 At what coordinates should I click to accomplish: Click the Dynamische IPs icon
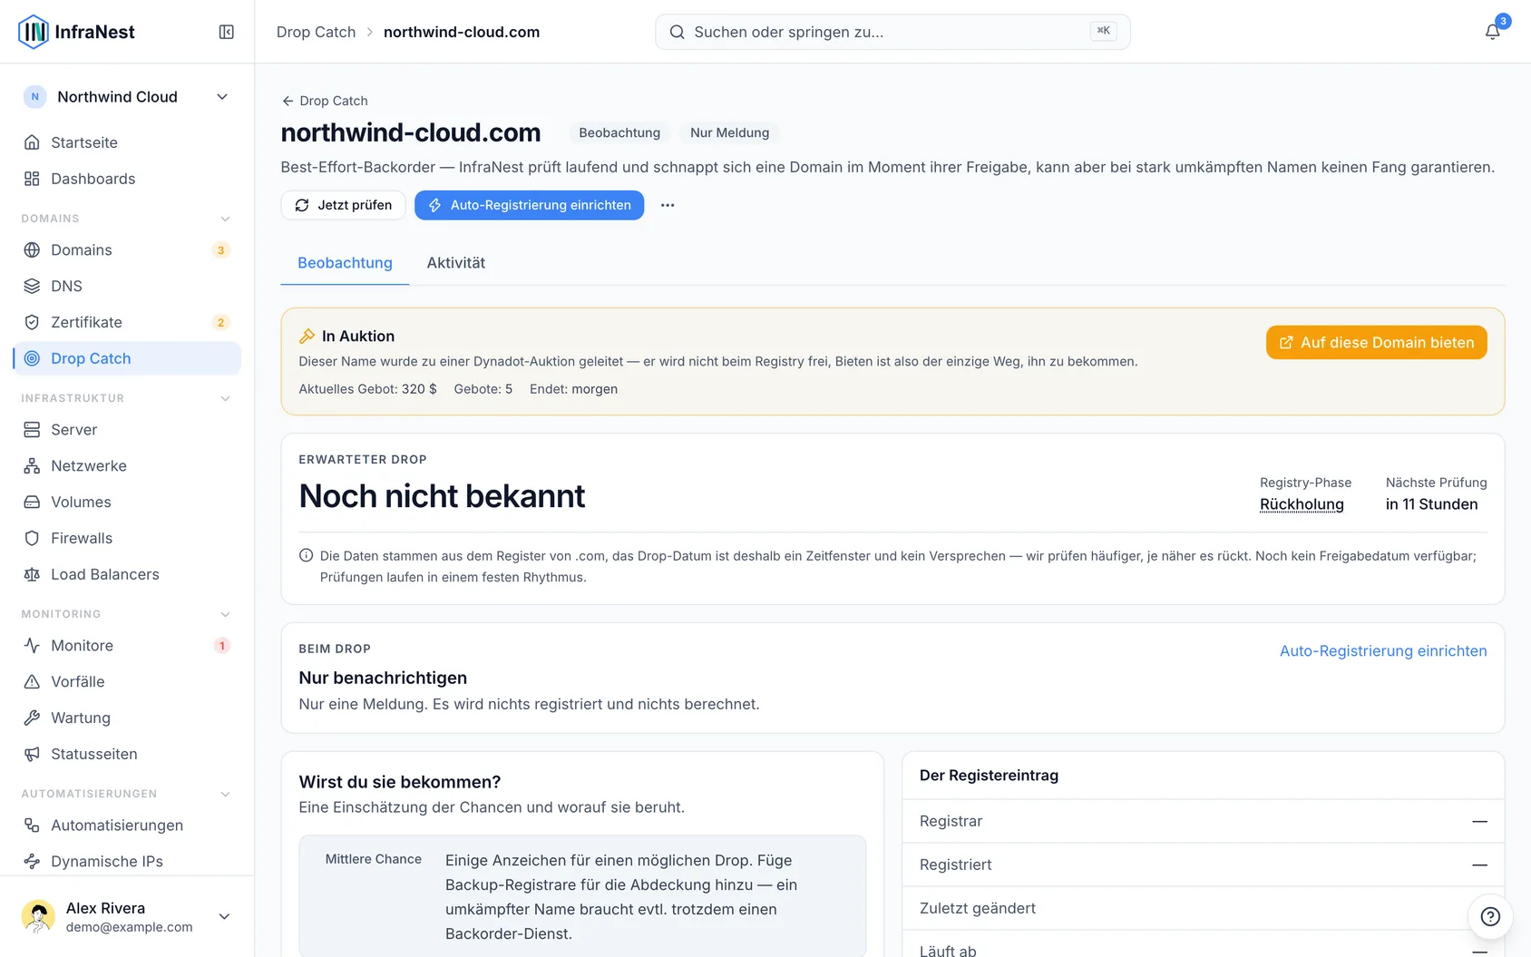point(32,861)
